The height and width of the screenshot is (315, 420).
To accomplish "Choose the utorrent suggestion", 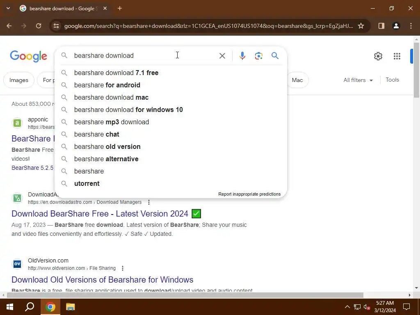I will point(171,184).
